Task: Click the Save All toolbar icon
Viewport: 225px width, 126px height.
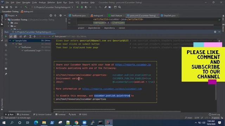Action: point(7,7)
